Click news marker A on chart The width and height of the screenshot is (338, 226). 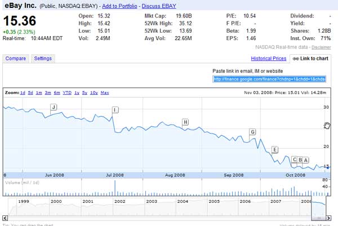point(306,160)
